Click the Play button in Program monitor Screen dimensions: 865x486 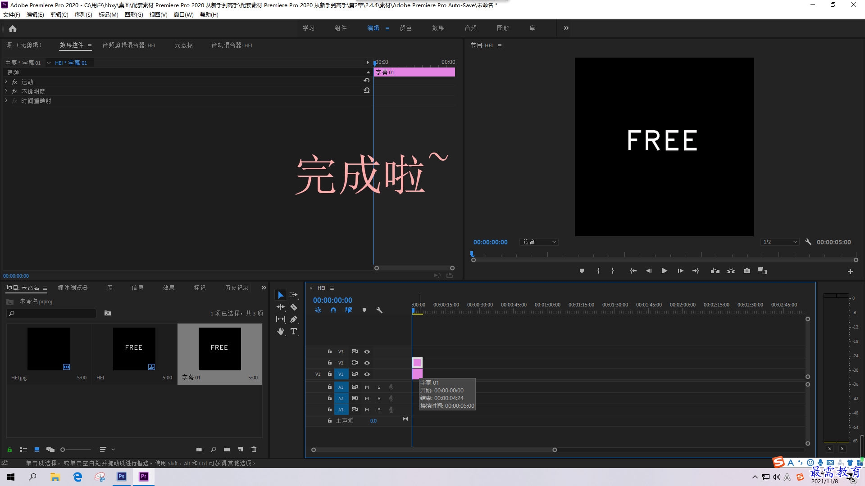coord(664,271)
